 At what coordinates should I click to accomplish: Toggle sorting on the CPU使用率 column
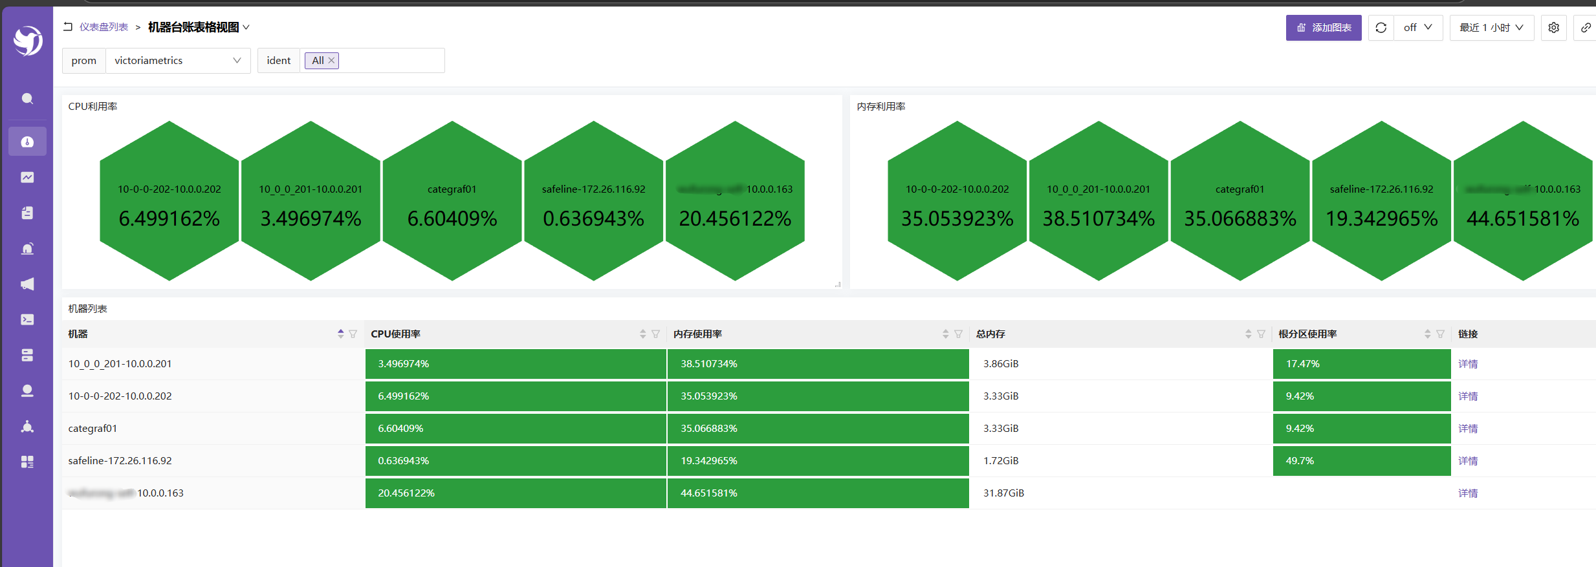coord(642,334)
